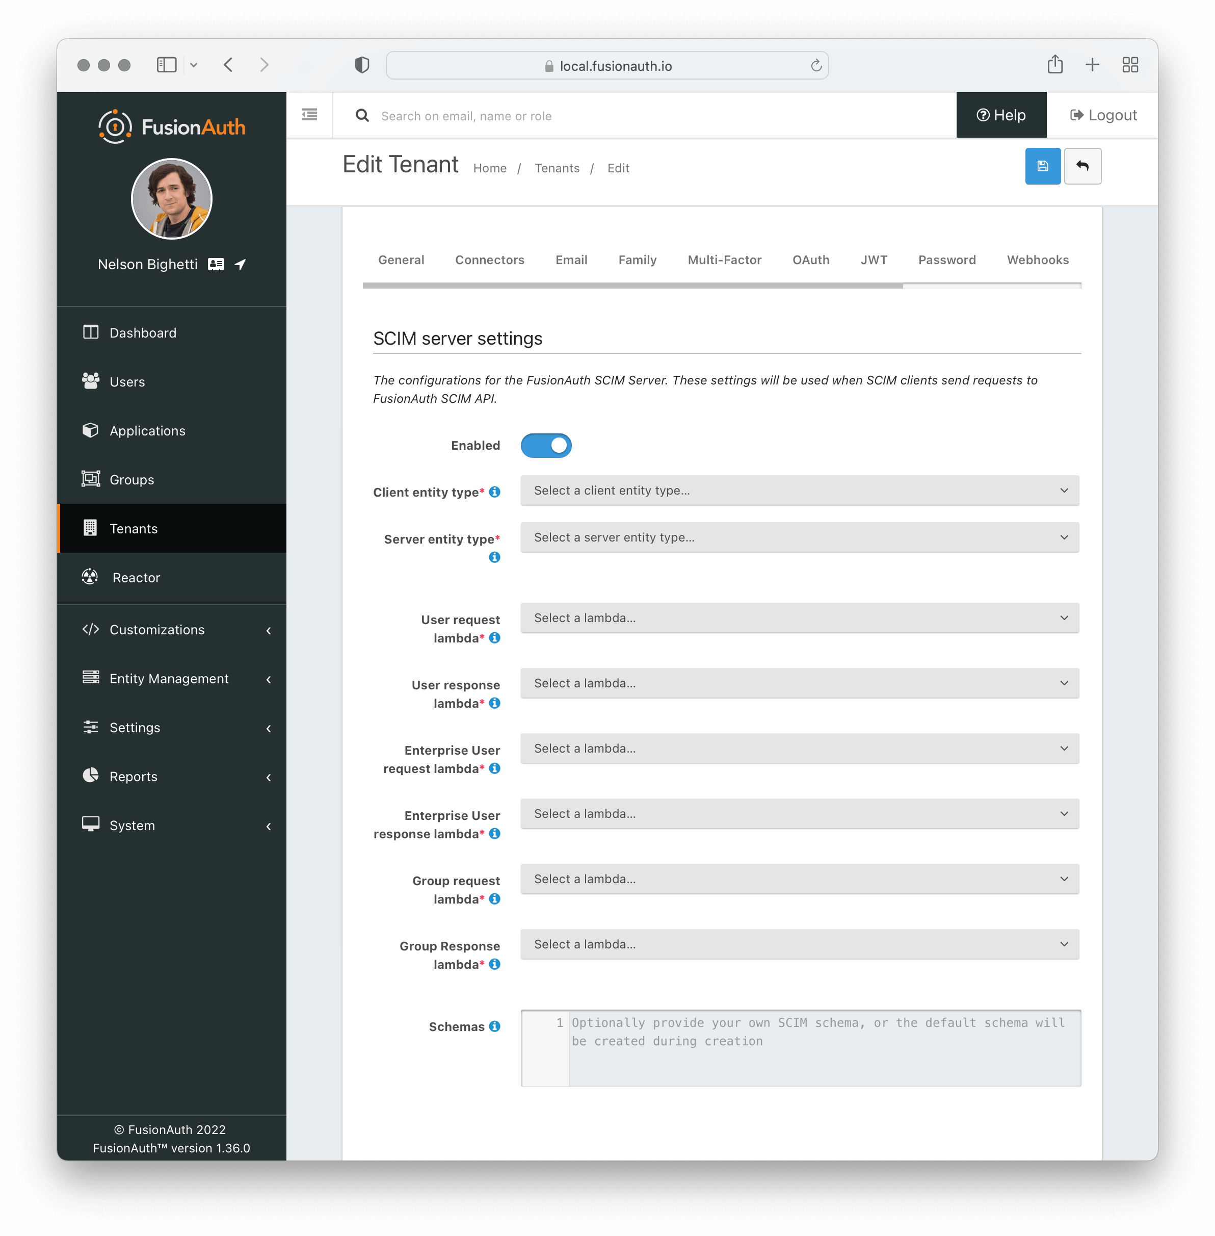Screen dimensions: 1215x1236
Task: Click the Tenants sidebar icon
Action: 91,528
